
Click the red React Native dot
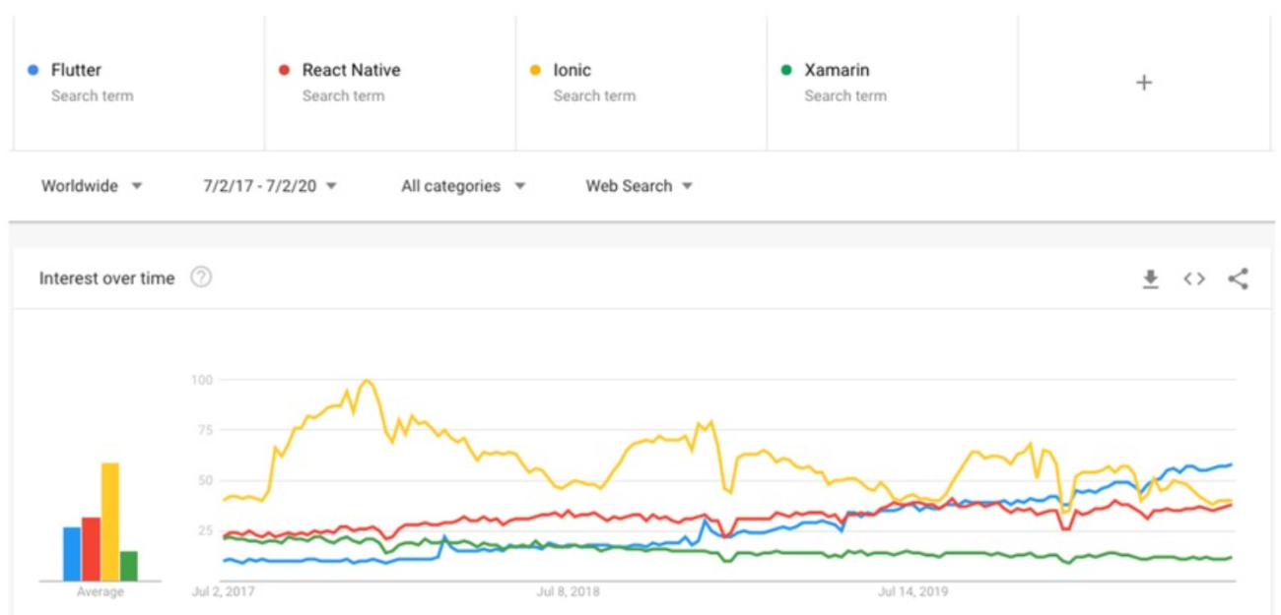click(284, 70)
